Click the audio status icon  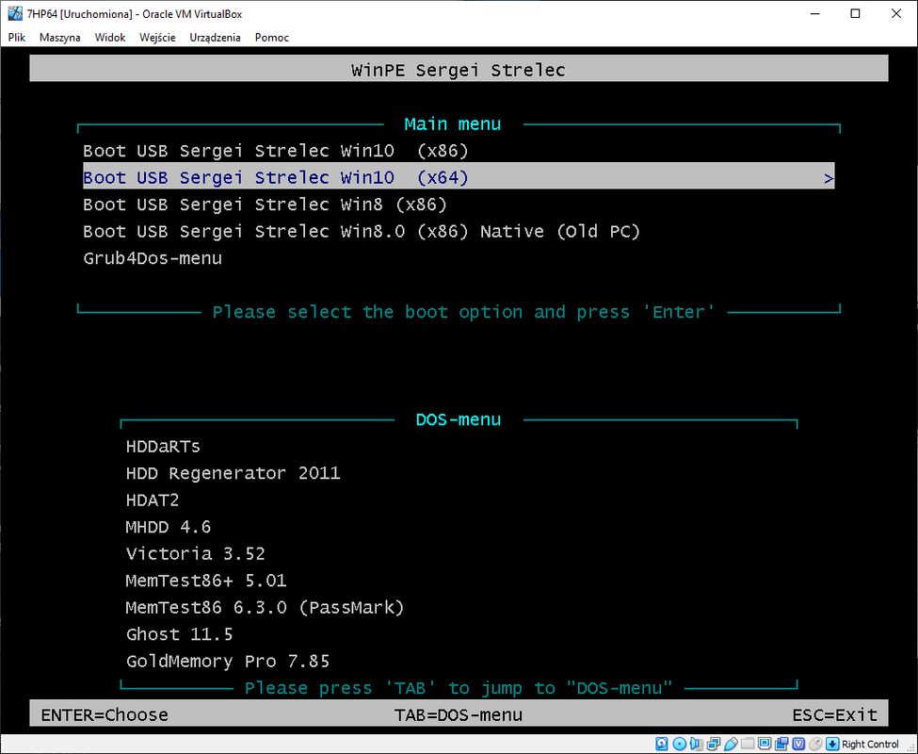tap(696, 744)
